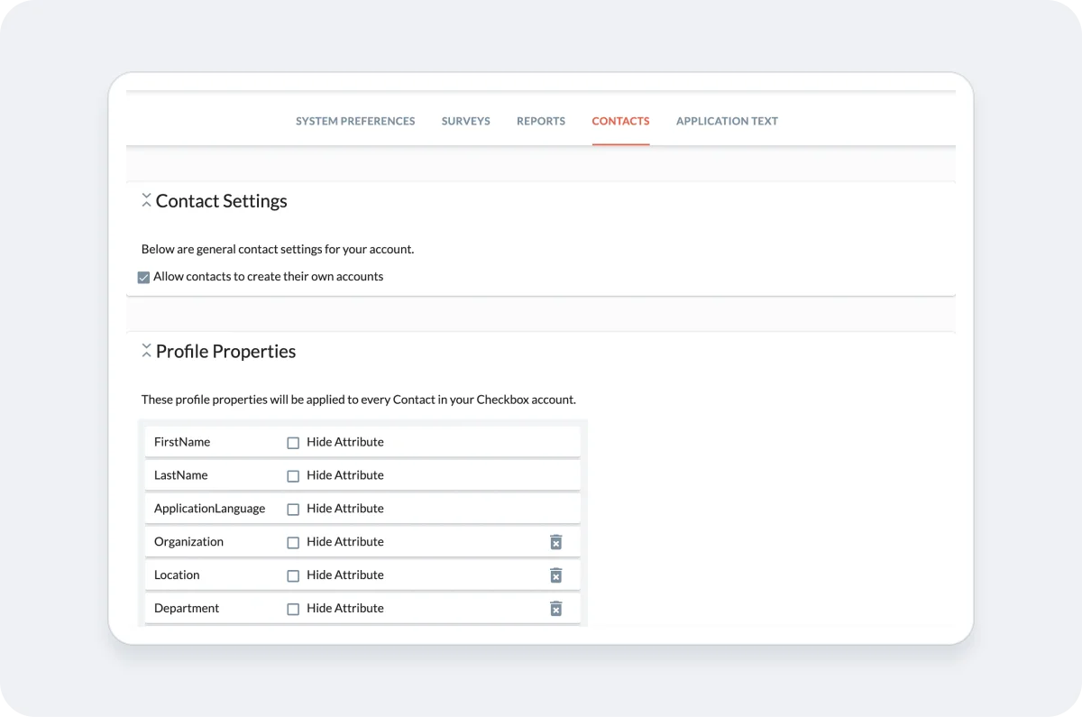The image size is (1082, 717).
Task: Click the LastName property label
Action: click(179, 475)
